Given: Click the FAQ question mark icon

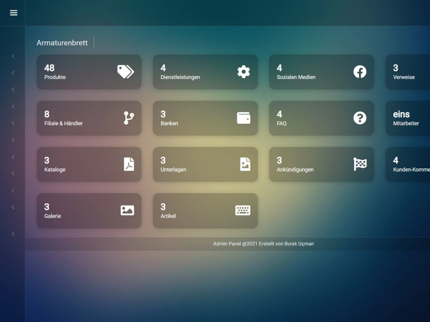Looking at the screenshot, I should click(x=360, y=118).
